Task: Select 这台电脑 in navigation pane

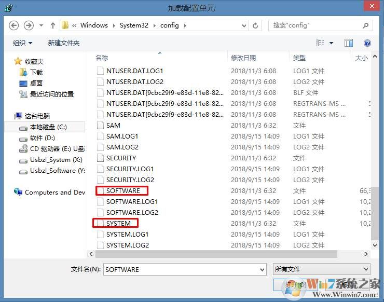Action: tap(32, 116)
